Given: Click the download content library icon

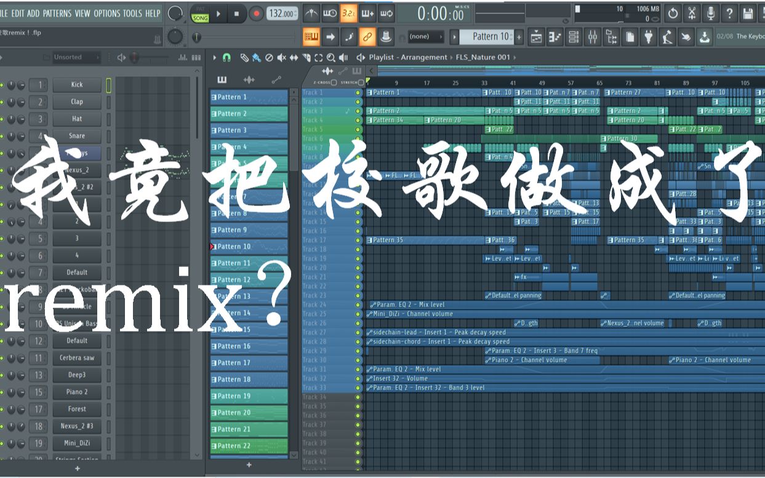Looking at the screenshot, I should tap(704, 37).
